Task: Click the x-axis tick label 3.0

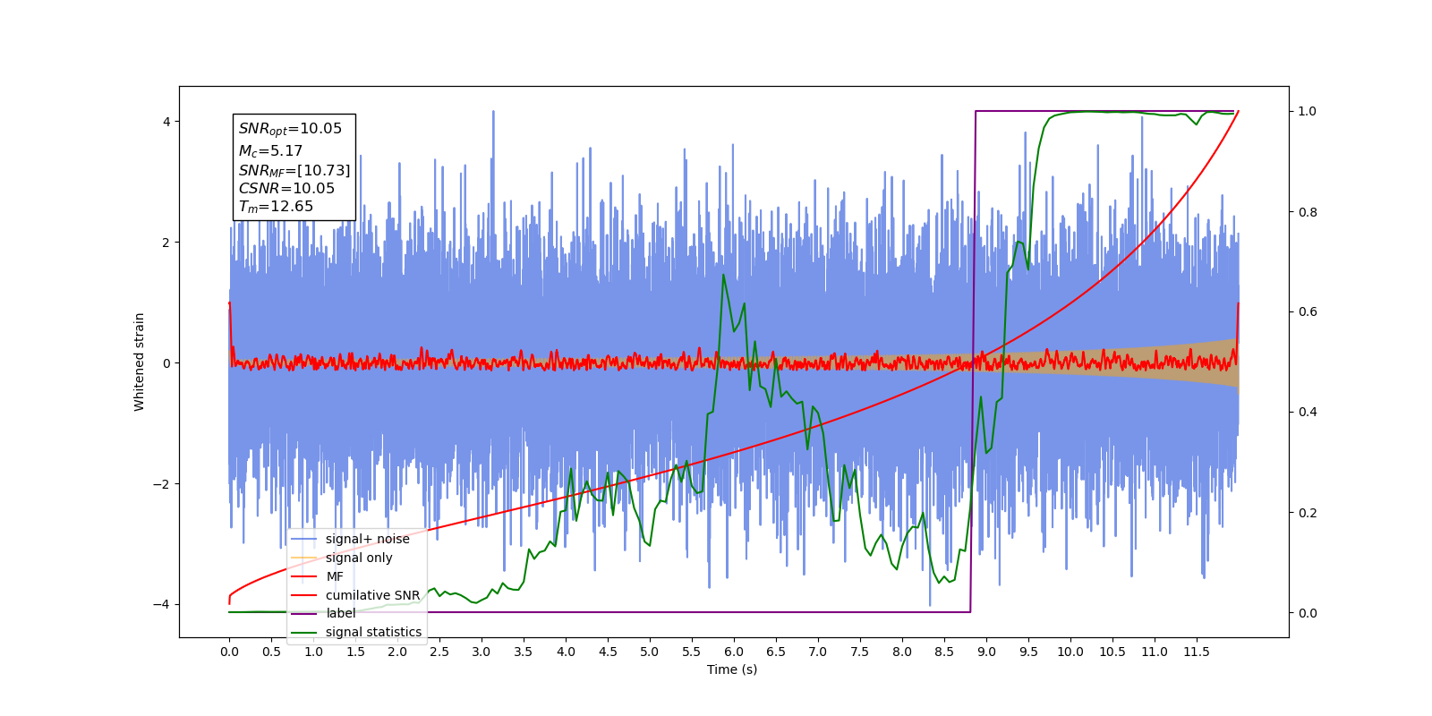Action: [x=482, y=652]
